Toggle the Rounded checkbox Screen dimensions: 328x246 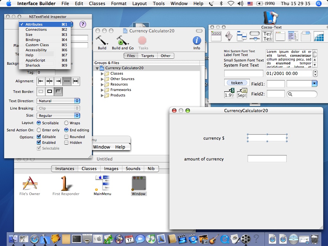point(66,137)
